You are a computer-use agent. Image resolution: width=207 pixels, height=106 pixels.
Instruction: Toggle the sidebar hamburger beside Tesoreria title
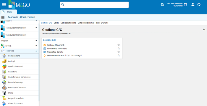(3, 17)
